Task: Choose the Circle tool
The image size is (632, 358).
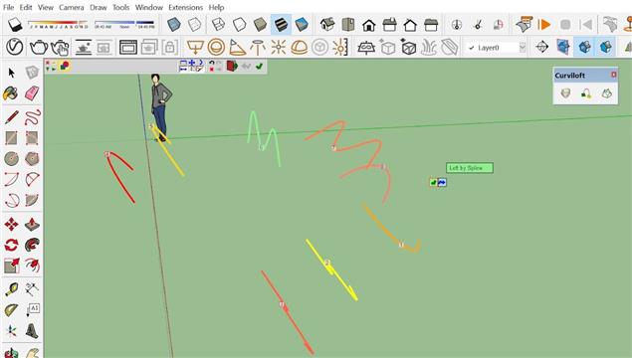Action: [x=11, y=159]
